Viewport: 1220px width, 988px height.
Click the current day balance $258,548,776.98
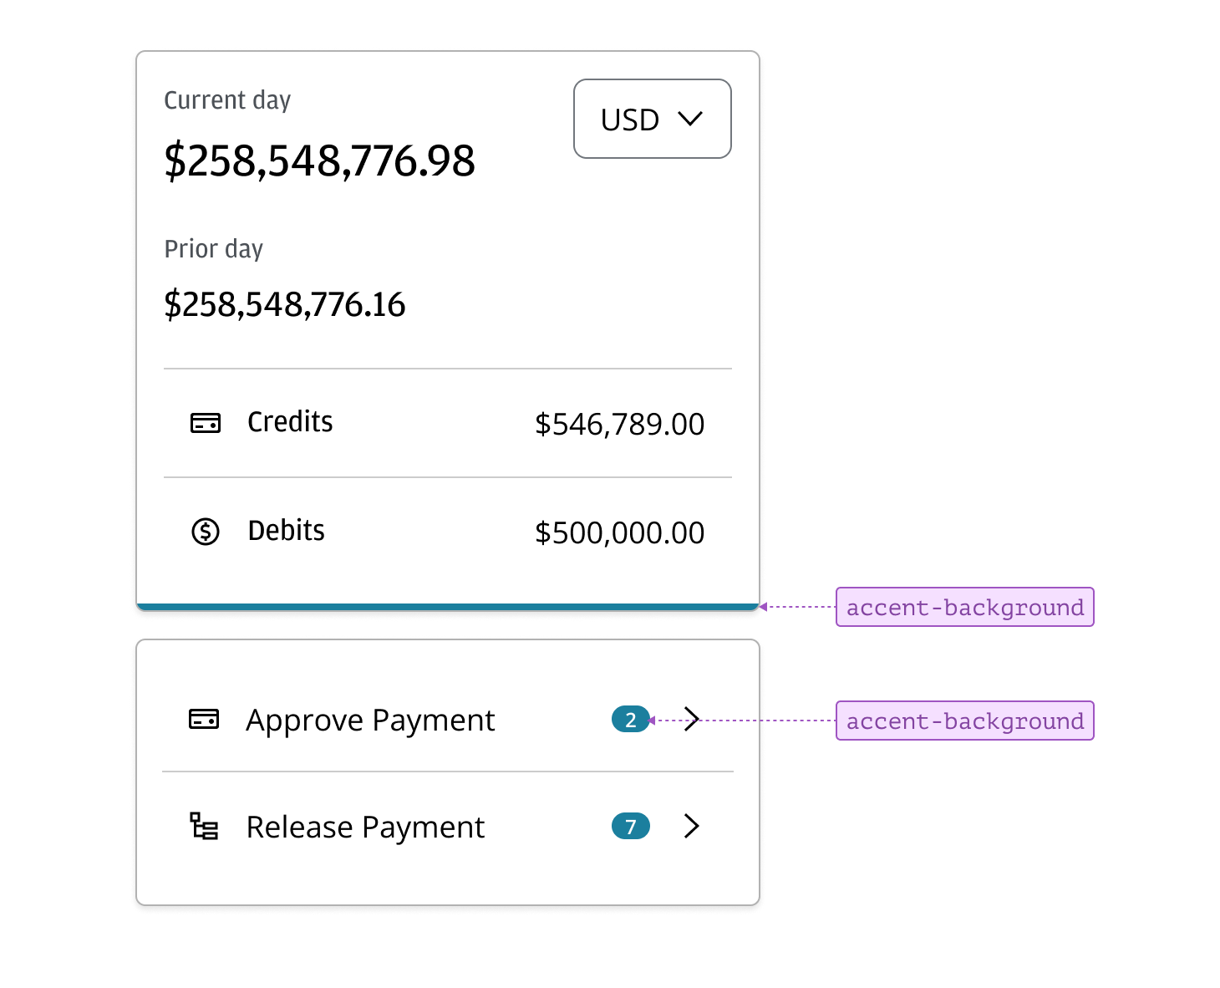click(319, 160)
